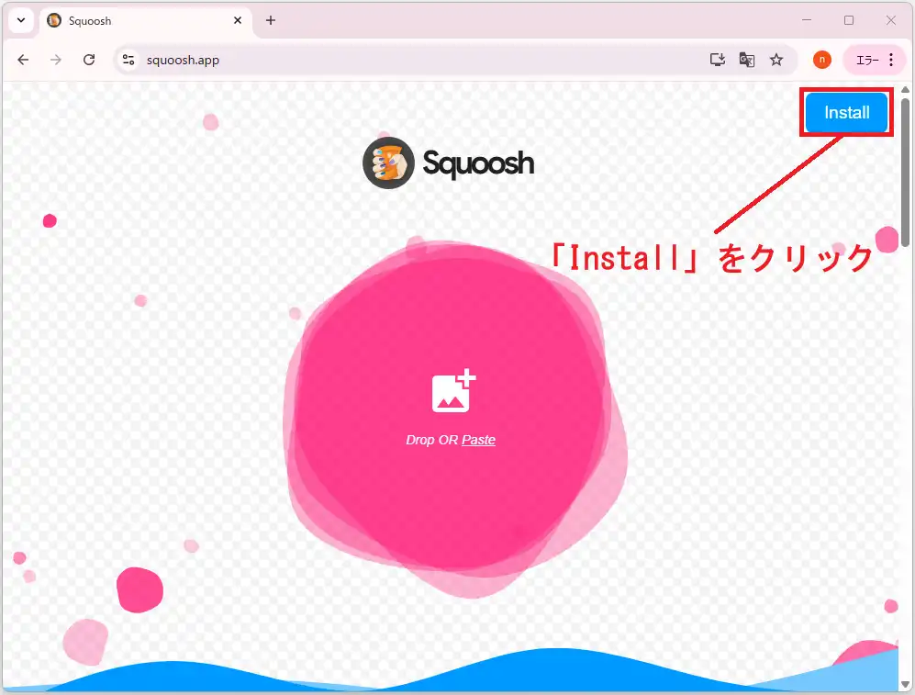This screenshot has width=915, height=695.
Task: Click the blue Install button
Action: (x=846, y=112)
